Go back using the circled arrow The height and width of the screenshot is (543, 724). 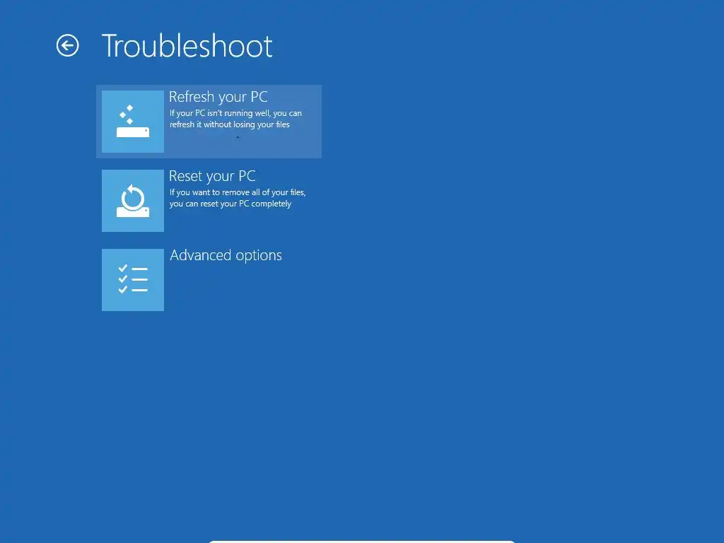pos(67,46)
